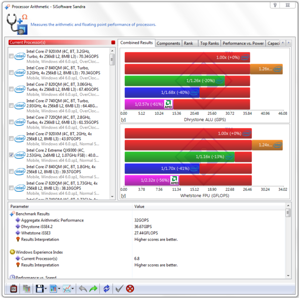Click the floppy disk save icon
Image resolution: width=299 pixels, height=298 pixels.
(x=40, y=289)
